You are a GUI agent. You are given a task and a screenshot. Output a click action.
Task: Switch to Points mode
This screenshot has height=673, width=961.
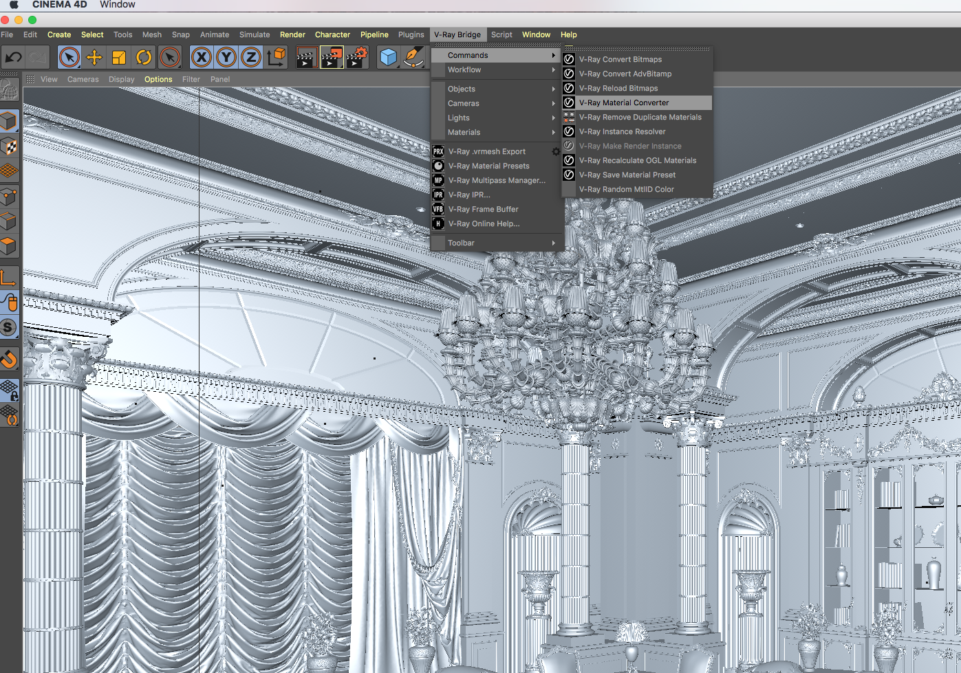[x=8, y=197]
